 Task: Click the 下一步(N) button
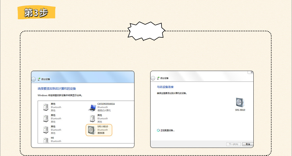pyautogui.click(x=233, y=144)
